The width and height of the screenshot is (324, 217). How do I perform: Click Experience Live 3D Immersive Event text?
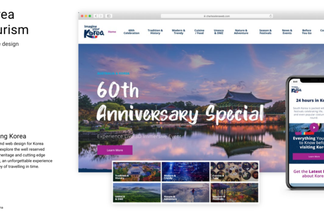[139, 136]
